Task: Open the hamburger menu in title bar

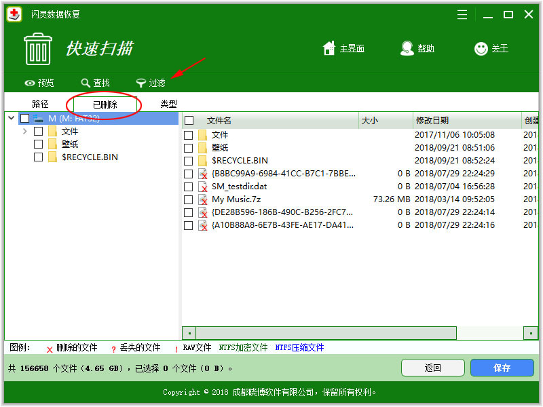Action: 462,14
